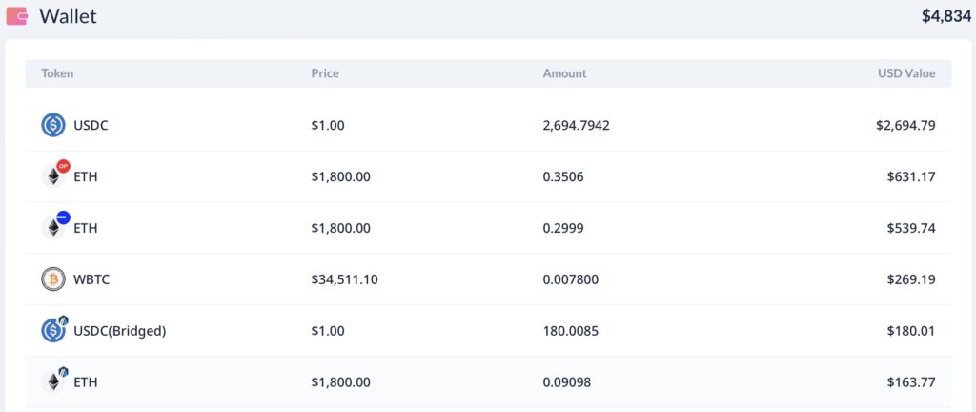Click the USDC(Bridged) token icon
The image size is (976, 412).
[54, 331]
